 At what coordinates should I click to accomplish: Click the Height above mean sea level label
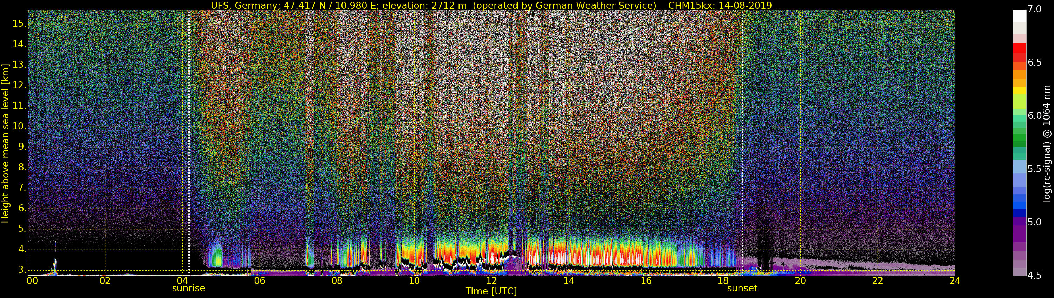(x=5, y=143)
